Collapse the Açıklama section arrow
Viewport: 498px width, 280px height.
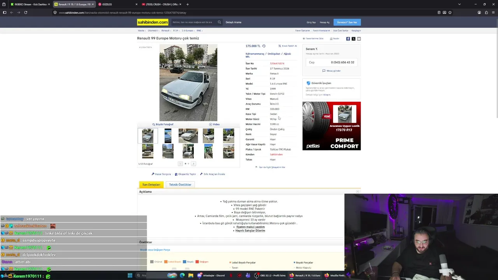coord(358,192)
